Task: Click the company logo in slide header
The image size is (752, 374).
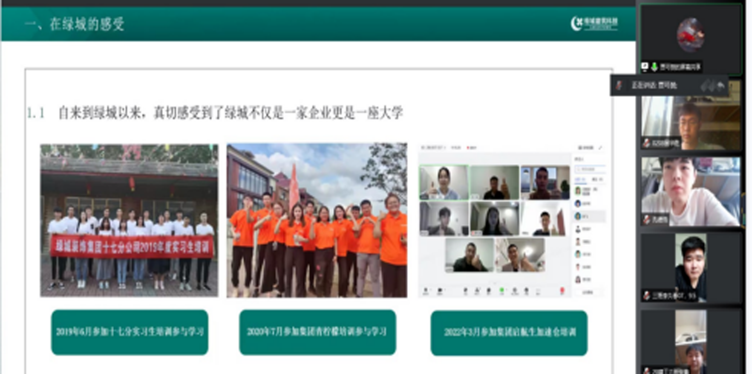Action: [594, 23]
